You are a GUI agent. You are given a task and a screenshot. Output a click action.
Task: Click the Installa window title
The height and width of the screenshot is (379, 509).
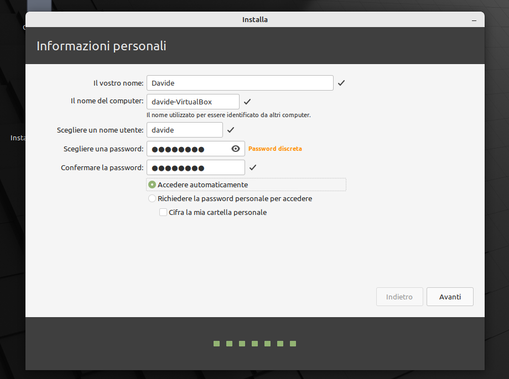255,20
